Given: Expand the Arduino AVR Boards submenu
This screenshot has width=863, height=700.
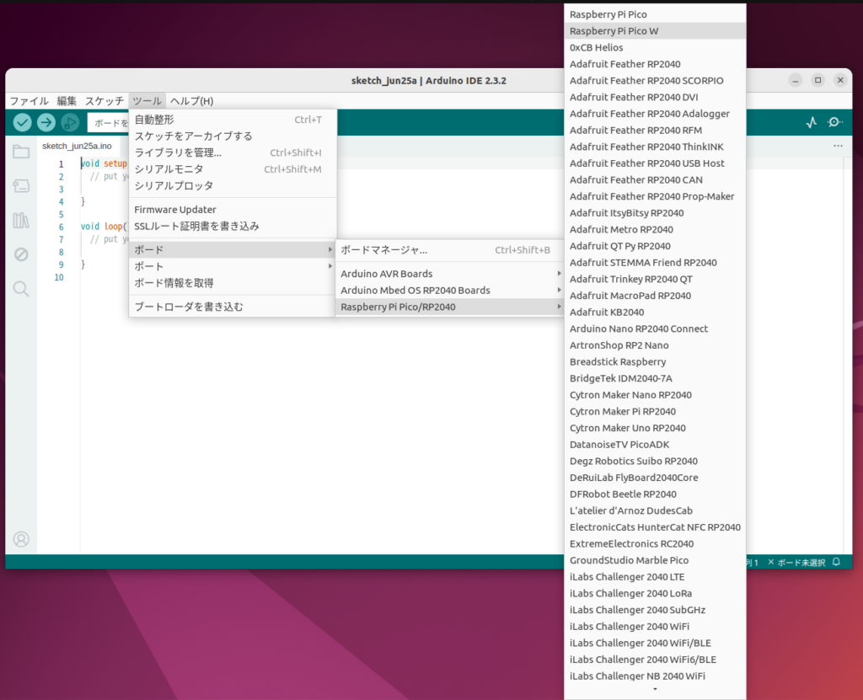Looking at the screenshot, I should click(450, 274).
